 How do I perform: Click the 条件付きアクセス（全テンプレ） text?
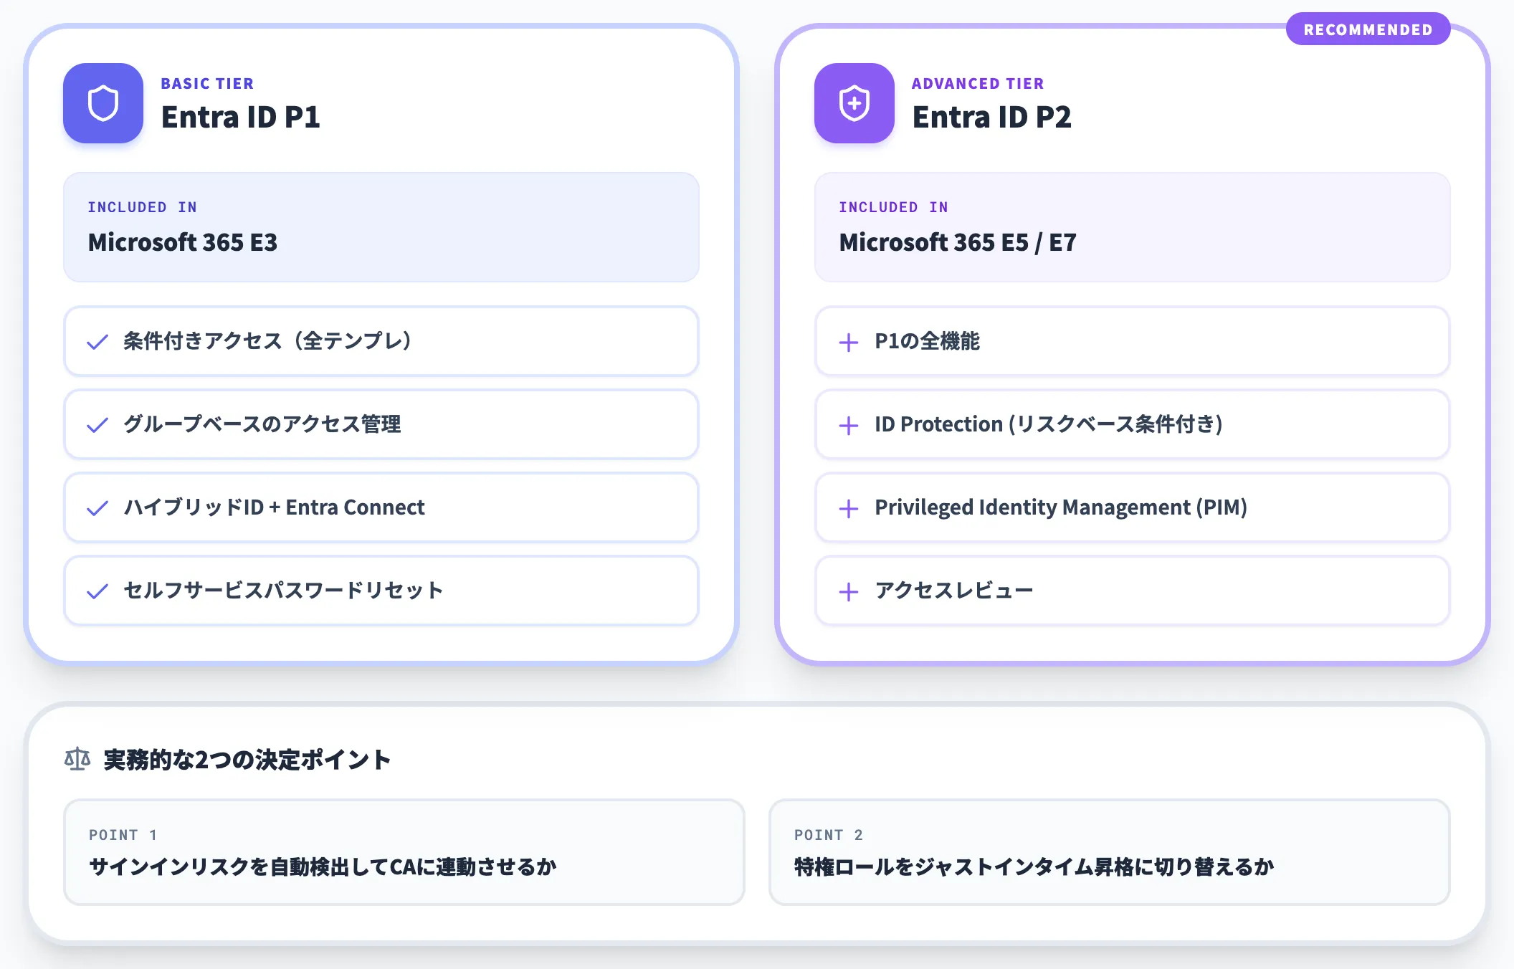(x=268, y=341)
